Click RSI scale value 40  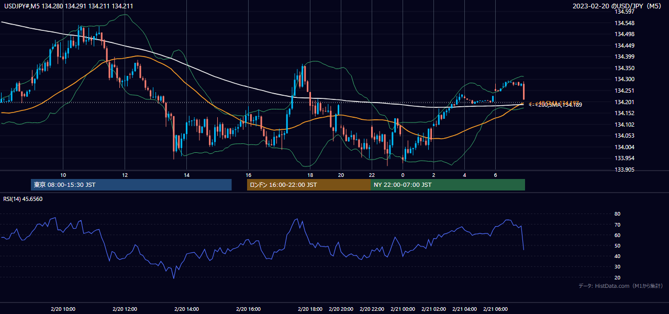point(618,256)
